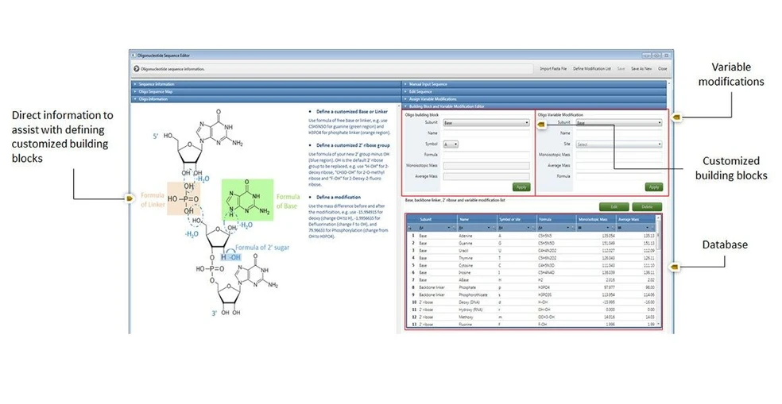Click the app icon in the title bar
Screen dimensions: 782x404
(x=134, y=56)
